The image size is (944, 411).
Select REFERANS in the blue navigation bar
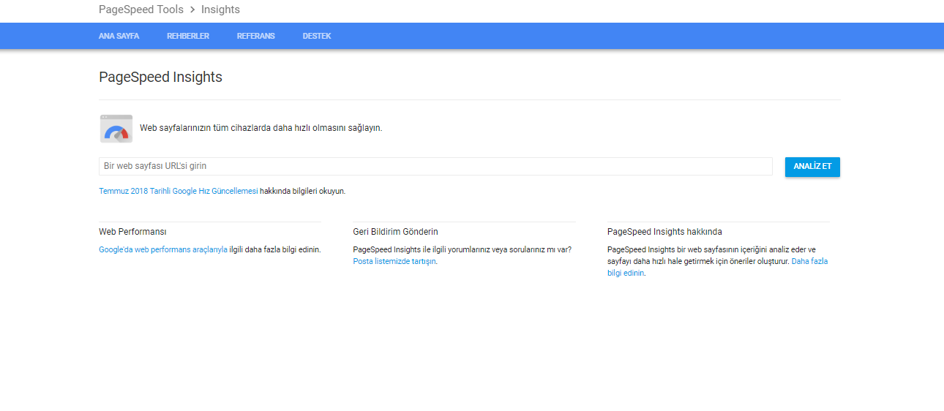[256, 36]
